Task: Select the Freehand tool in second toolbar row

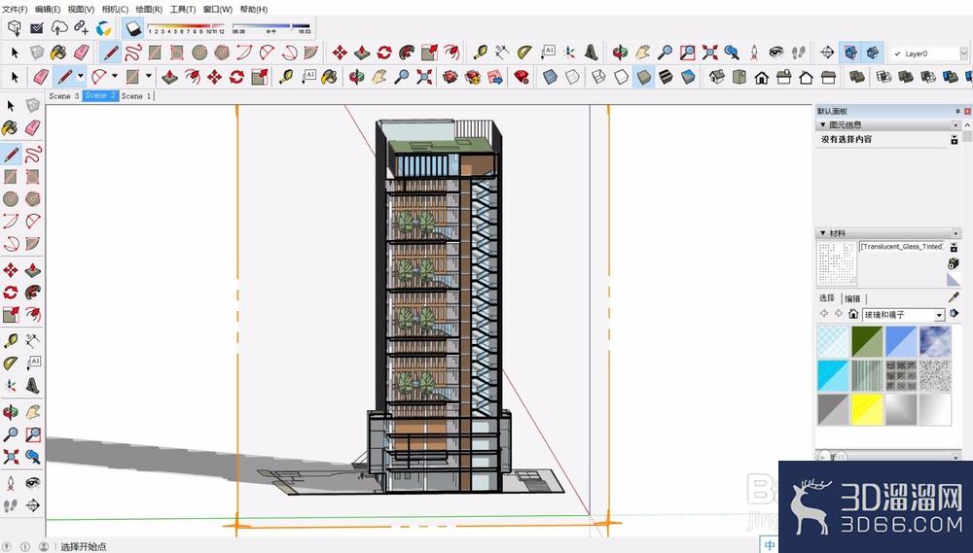Action: 133,52
